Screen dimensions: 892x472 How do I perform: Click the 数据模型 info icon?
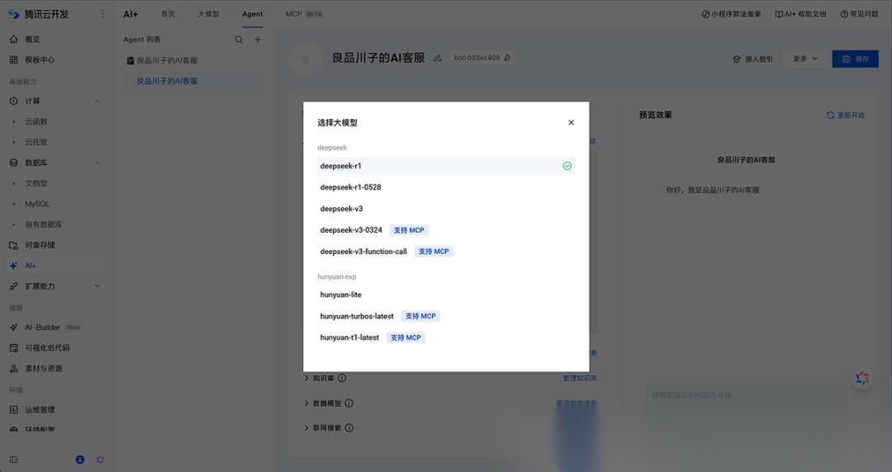[x=349, y=404]
